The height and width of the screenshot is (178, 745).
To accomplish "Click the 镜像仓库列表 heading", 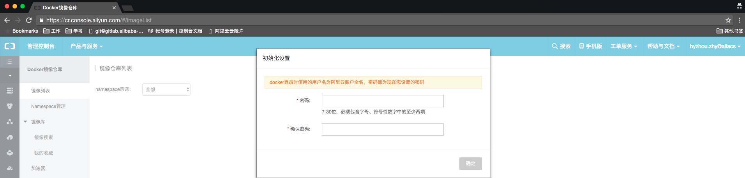I will click(x=116, y=68).
